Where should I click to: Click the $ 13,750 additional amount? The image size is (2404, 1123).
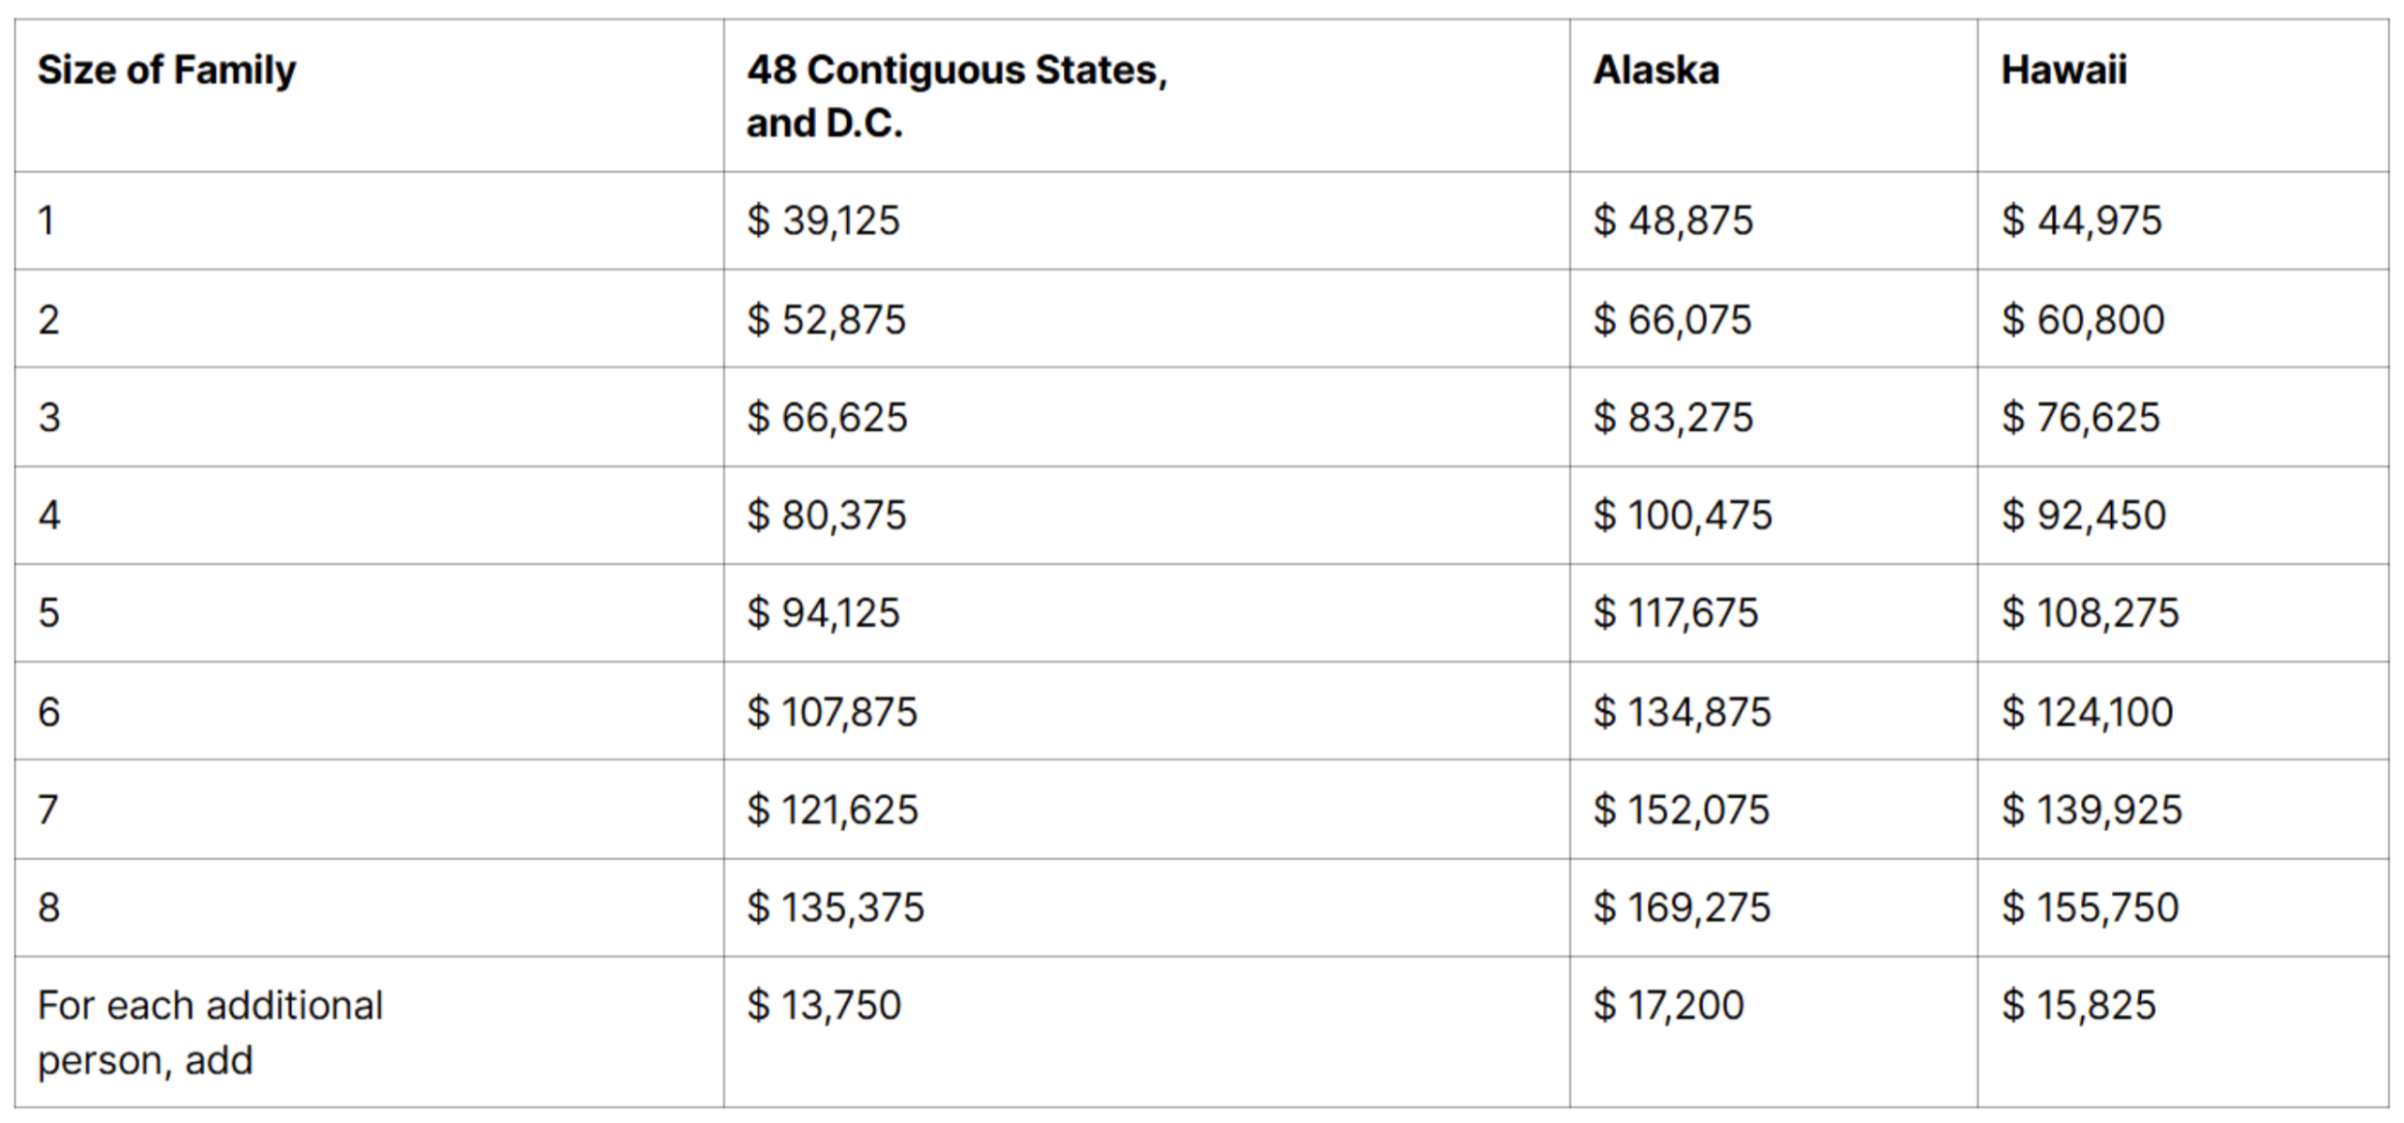coord(824,1006)
